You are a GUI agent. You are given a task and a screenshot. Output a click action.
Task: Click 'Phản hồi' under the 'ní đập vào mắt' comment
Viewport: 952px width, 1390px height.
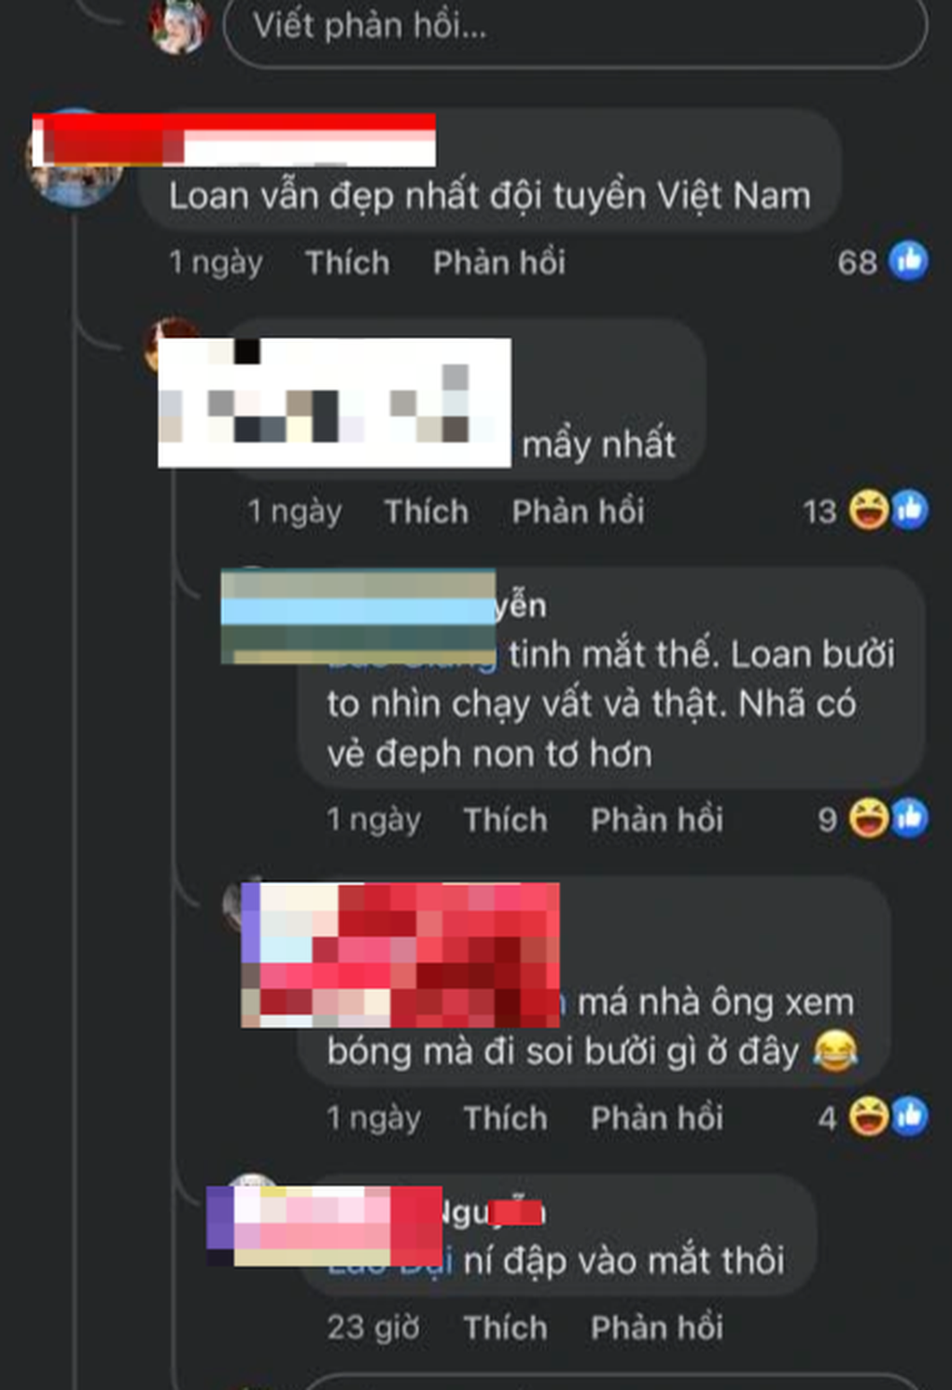tap(656, 1327)
